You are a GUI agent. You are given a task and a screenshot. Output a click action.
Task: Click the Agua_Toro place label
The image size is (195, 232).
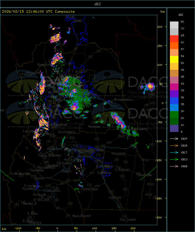pyautogui.click(x=55, y=149)
